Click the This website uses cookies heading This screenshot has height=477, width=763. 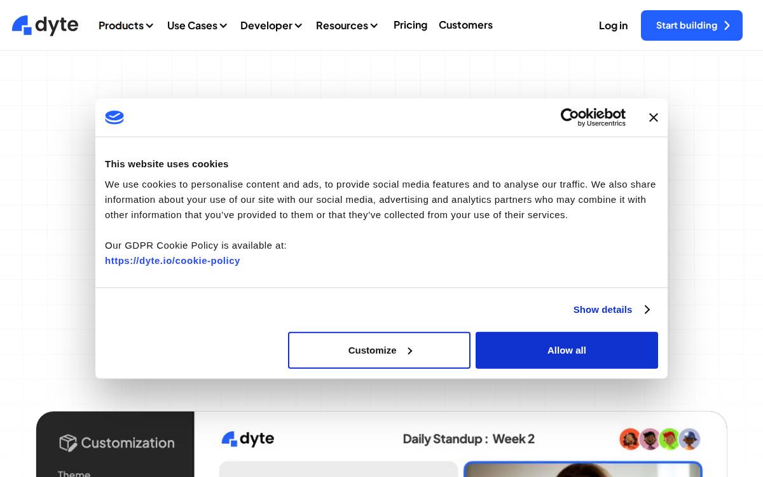coord(167,164)
